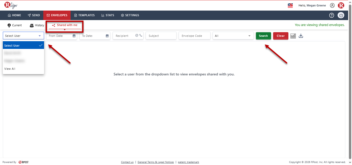This screenshot has height=165, width=352.
Task: Go to the HOME menu
Action: click(x=14, y=15)
